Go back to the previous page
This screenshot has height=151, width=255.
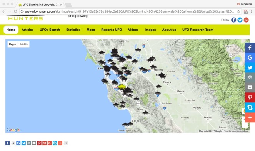4,11
